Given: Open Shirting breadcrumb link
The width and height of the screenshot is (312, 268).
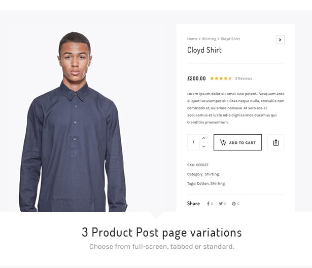Looking at the screenshot, I should 209,39.
